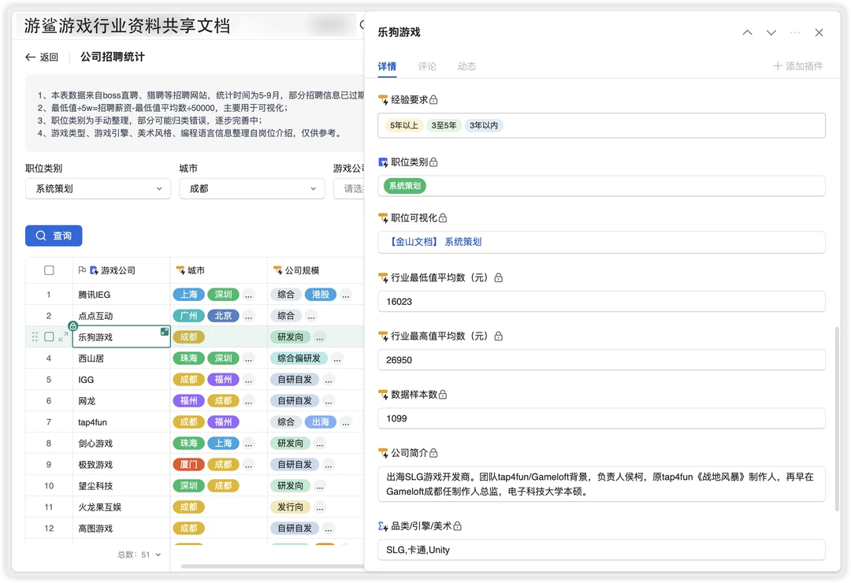Click the 添加插件 button

[x=797, y=66]
